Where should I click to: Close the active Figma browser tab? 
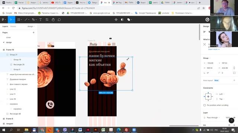(109, 3)
